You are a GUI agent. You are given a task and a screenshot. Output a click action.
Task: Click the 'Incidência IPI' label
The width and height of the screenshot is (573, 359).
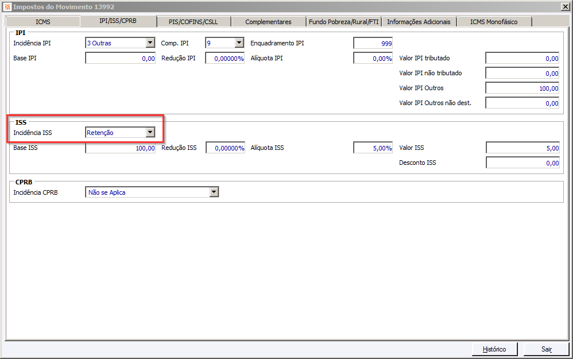pos(32,43)
